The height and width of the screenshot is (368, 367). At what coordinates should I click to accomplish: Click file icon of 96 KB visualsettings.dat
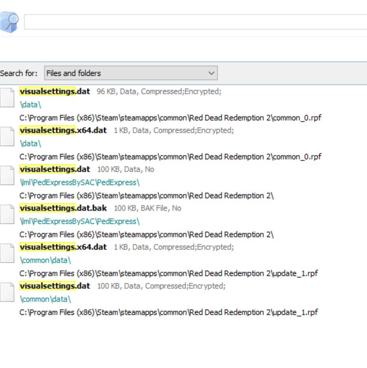coord(7,98)
